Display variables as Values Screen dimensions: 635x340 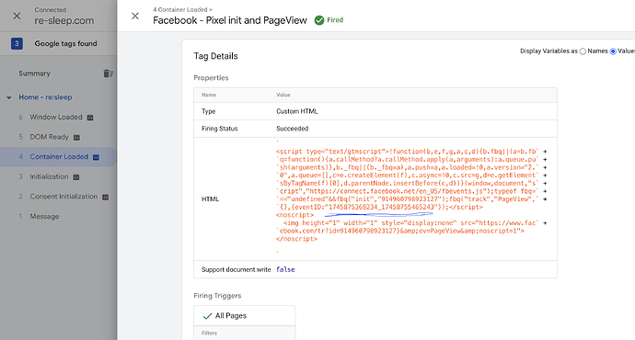[x=613, y=51]
